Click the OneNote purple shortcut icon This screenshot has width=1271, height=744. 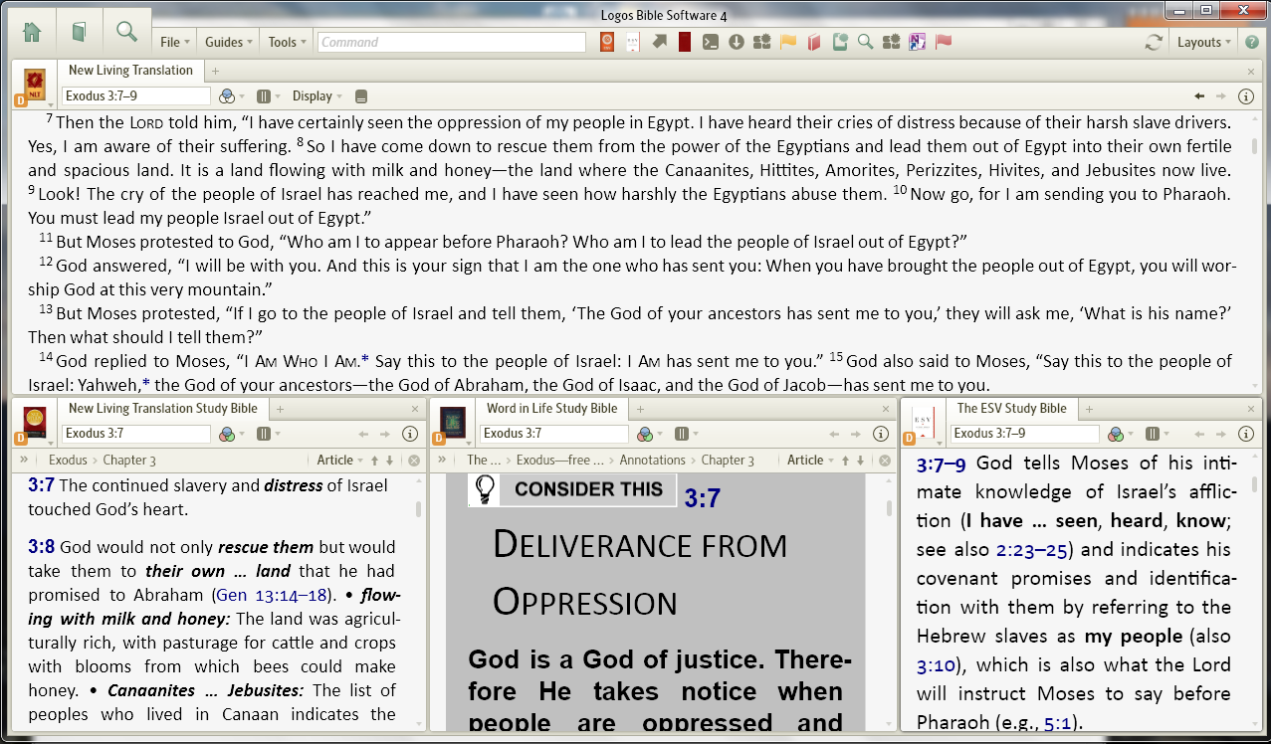point(918,42)
